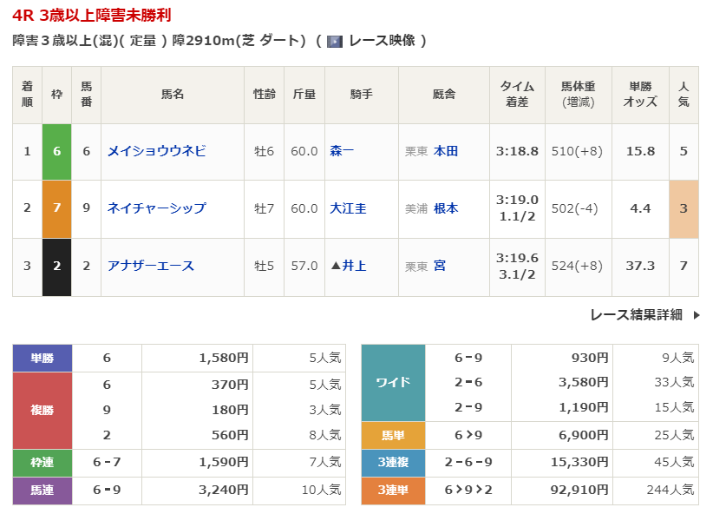Click the orange bracket 7 cell
The image size is (713, 514).
click(56, 208)
